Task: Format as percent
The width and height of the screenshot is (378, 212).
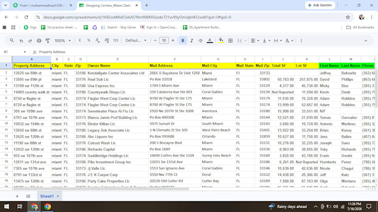Action: [89, 41]
